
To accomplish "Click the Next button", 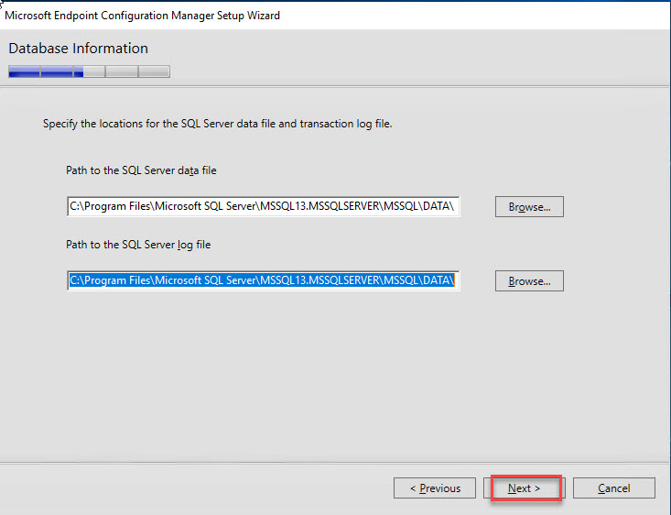I will click(525, 488).
